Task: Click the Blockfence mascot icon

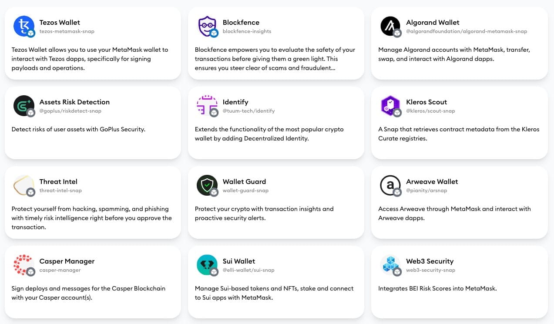Action: point(207,26)
